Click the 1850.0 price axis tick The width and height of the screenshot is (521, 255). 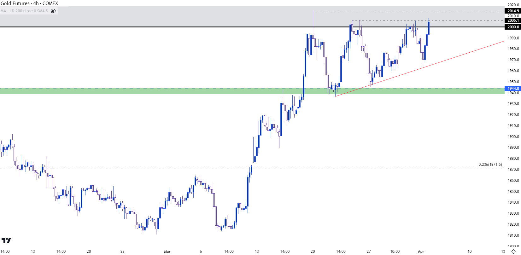click(513, 192)
